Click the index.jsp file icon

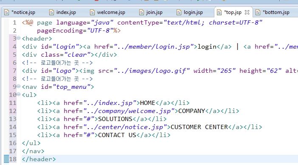(51, 13)
